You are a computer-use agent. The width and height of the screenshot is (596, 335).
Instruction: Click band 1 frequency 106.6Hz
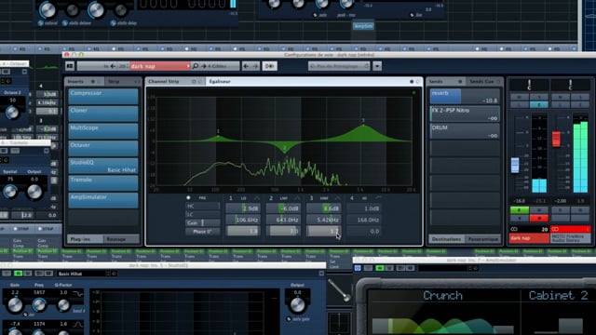click(x=243, y=220)
